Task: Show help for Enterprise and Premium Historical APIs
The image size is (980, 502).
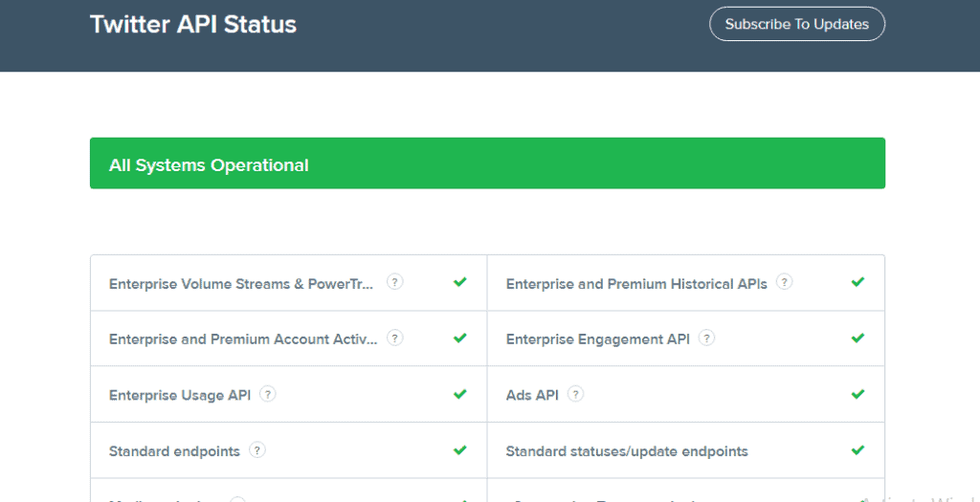Action: click(785, 282)
